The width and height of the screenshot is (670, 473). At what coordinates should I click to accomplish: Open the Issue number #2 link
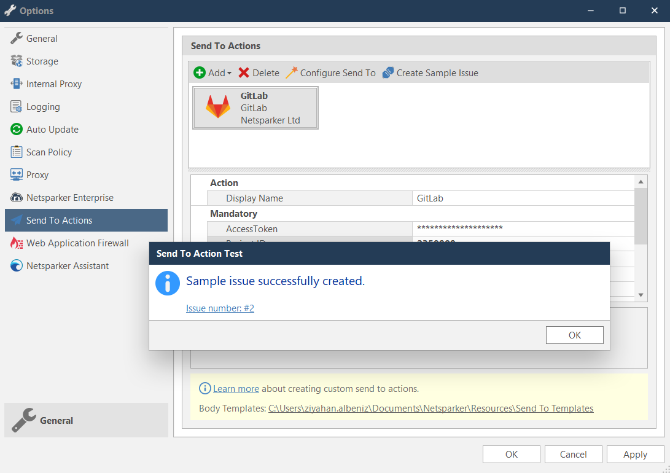tap(220, 308)
